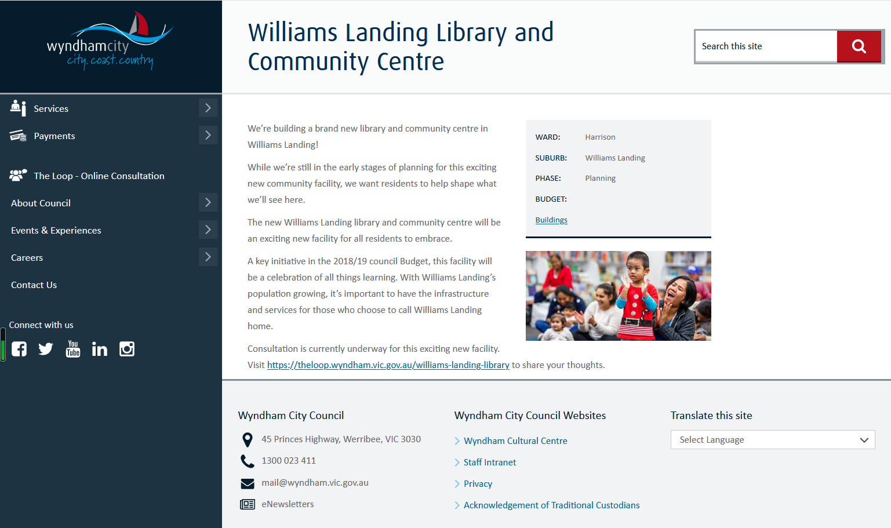Open the Staff Intranet link

(x=490, y=462)
